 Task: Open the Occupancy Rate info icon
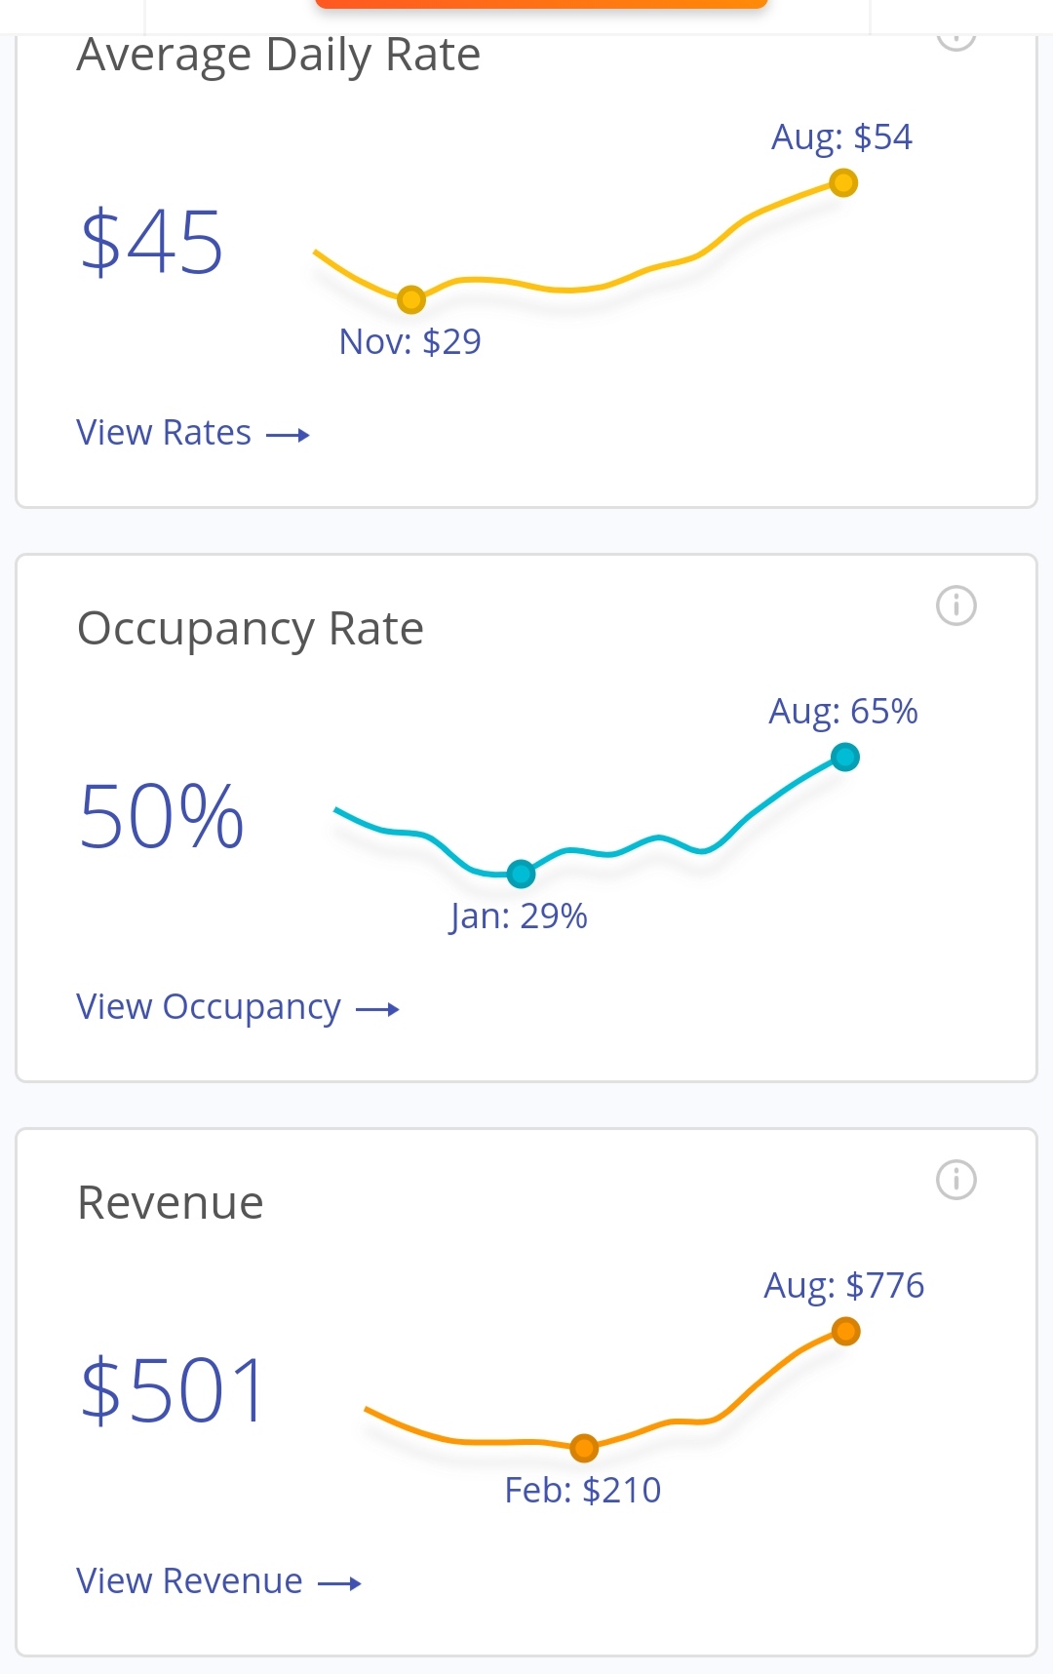coord(955,605)
